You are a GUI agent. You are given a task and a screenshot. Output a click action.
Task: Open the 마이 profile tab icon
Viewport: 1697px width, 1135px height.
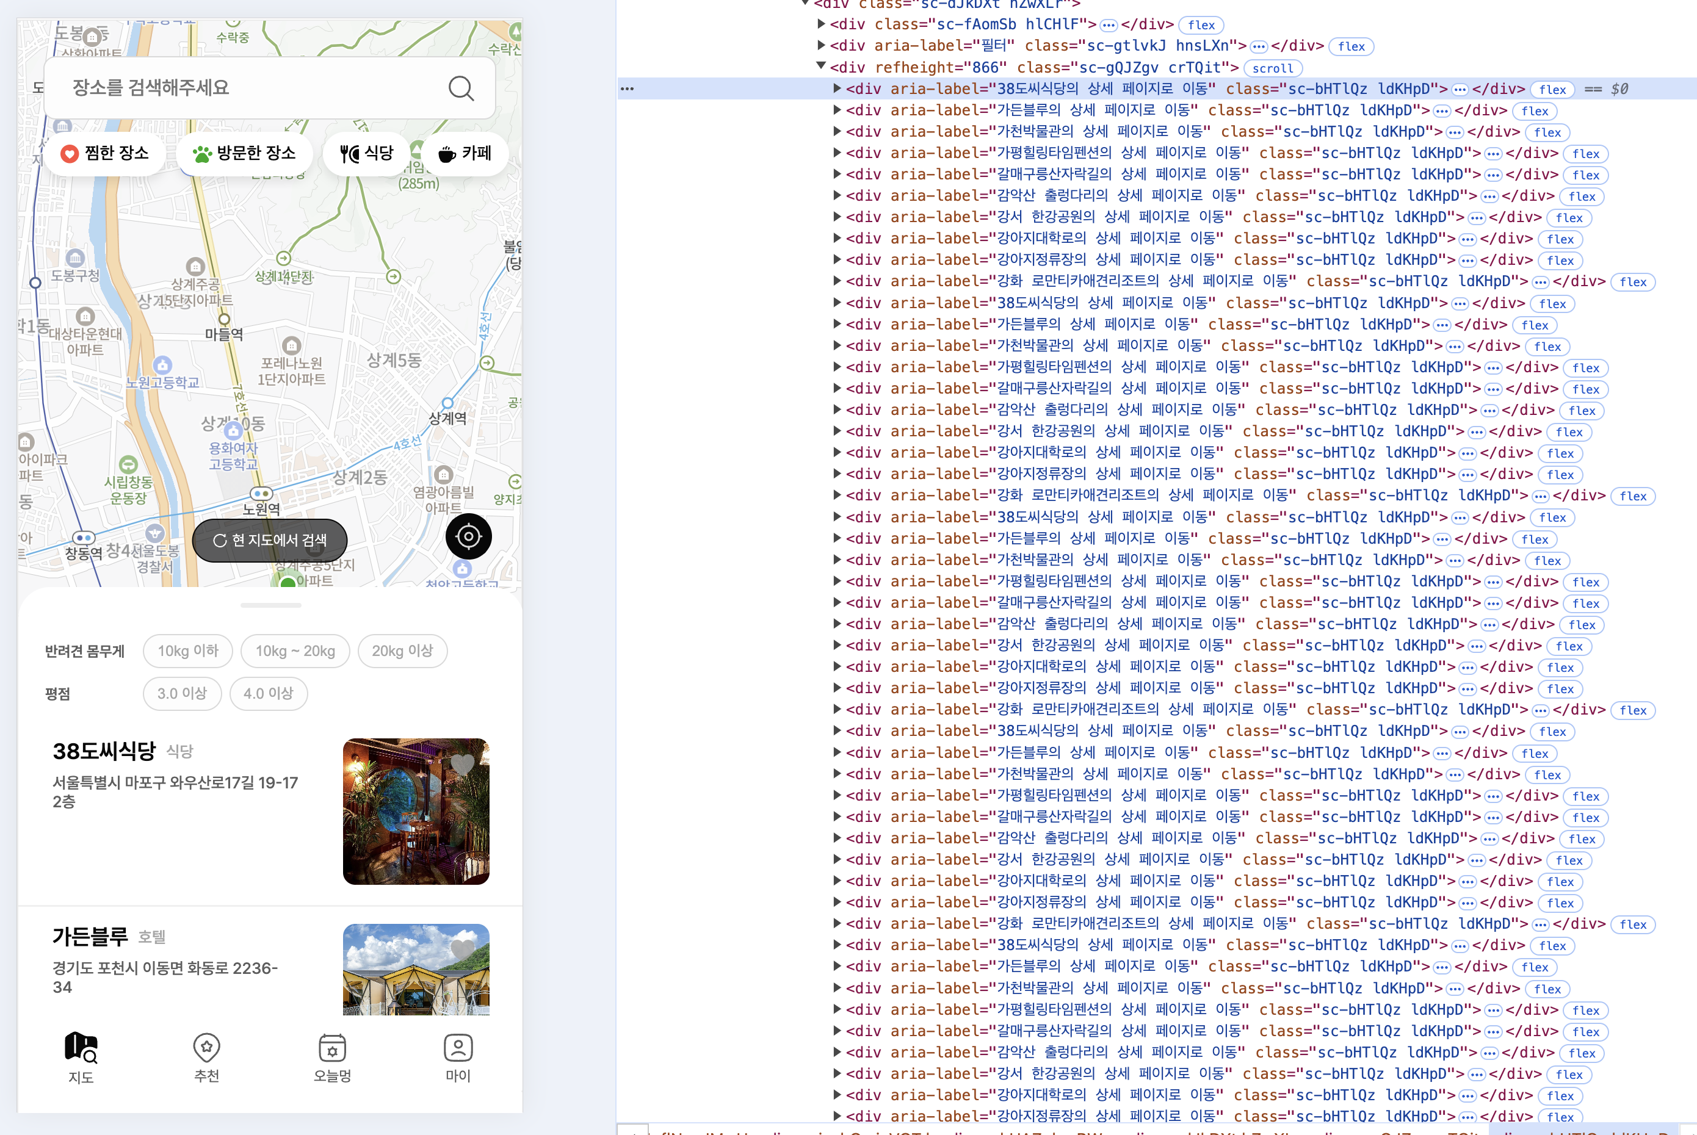pyautogui.click(x=458, y=1047)
